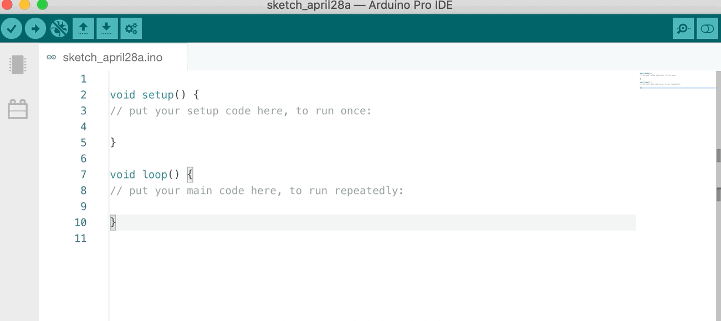
Task: Click the code minimap preview
Action: [x=677, y=80]
